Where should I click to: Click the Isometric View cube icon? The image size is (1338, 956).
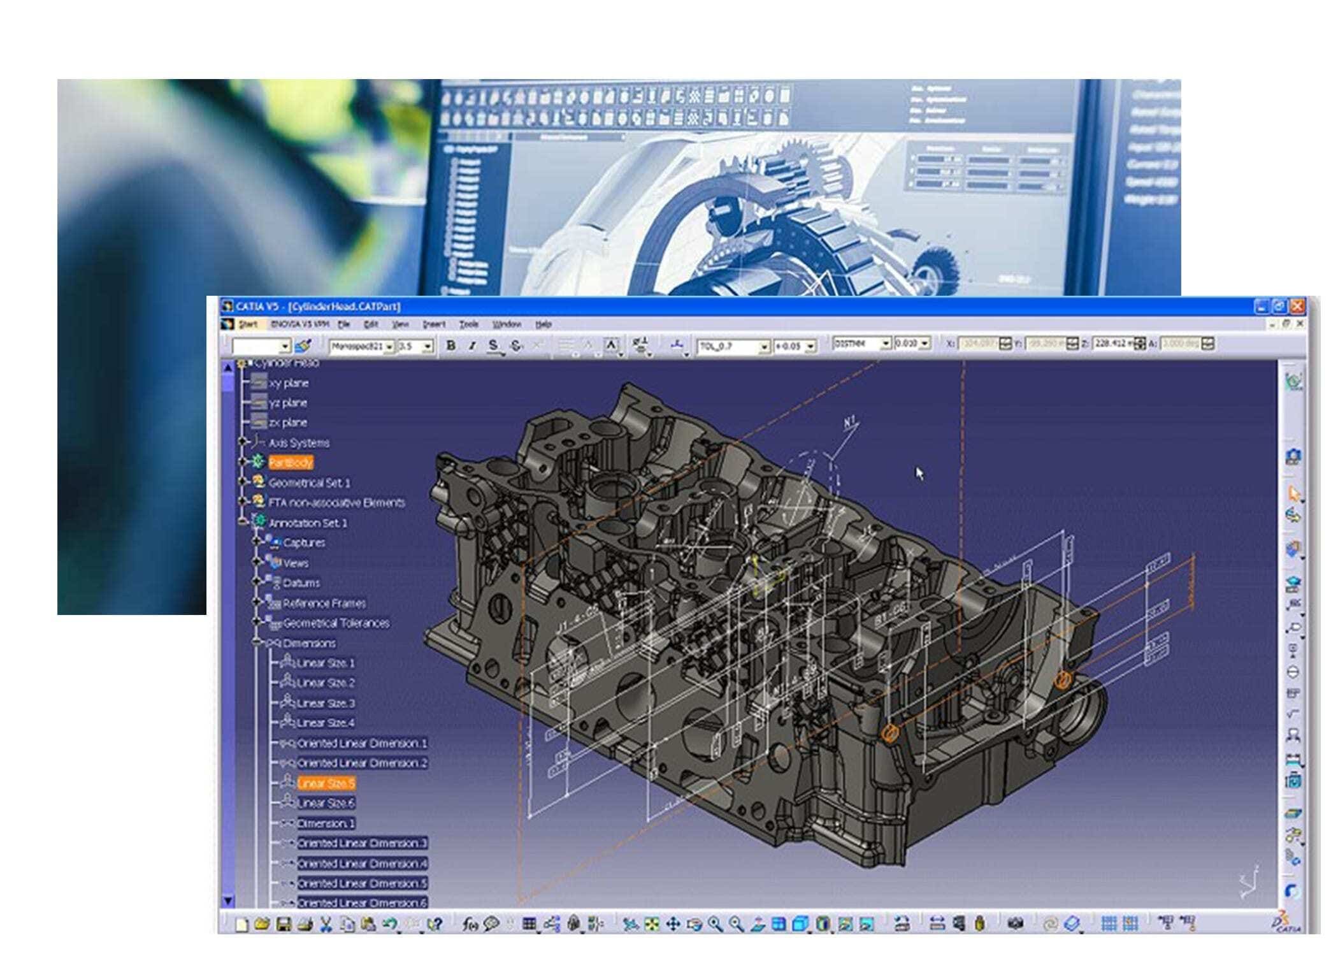coord(801,923)
